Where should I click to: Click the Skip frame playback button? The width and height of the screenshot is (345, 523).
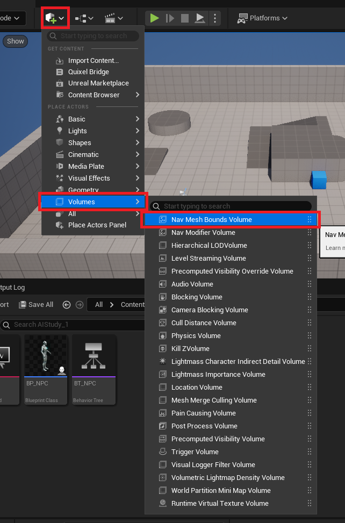tap(170, 18)
